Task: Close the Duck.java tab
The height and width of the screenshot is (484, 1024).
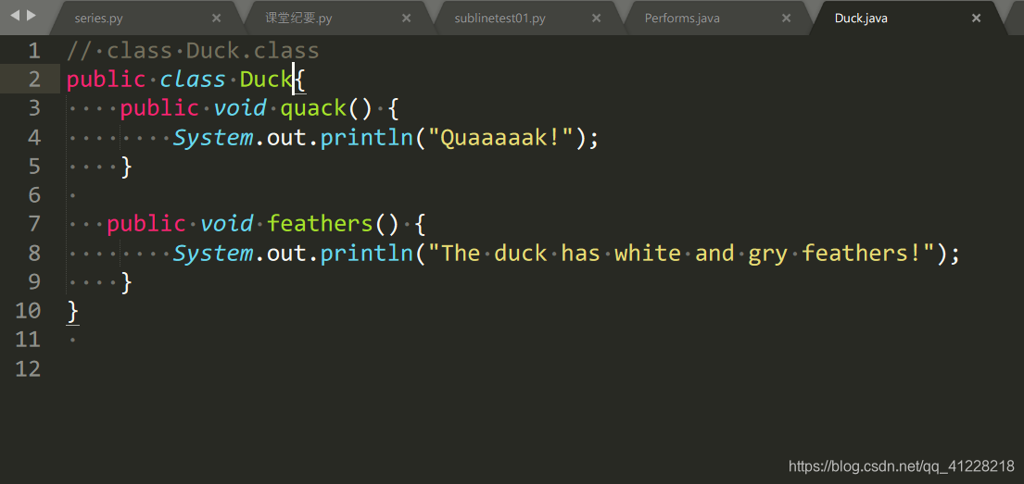Action: pos(977,19)
